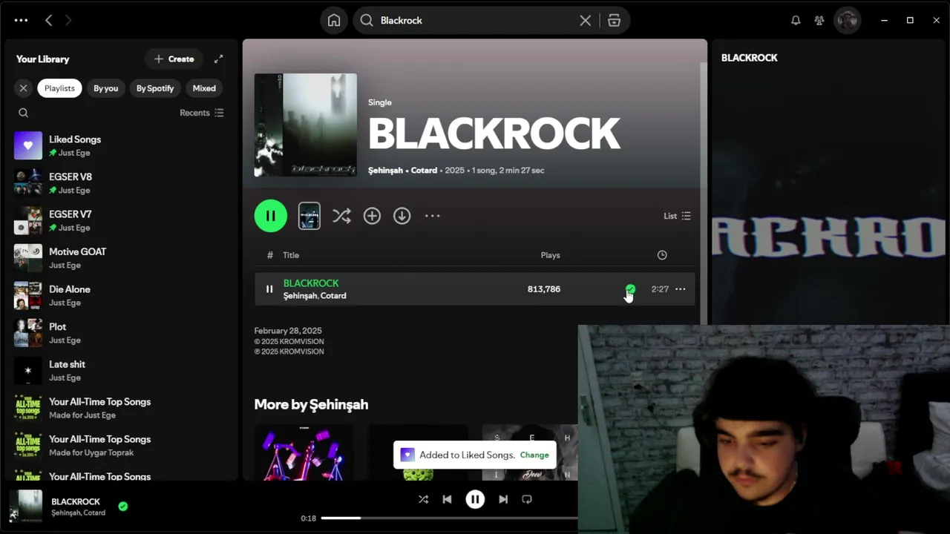Screen dimensions: 950x534
Task: Click the search magnifier icon in top bar
Action: [x=367, y=20]
